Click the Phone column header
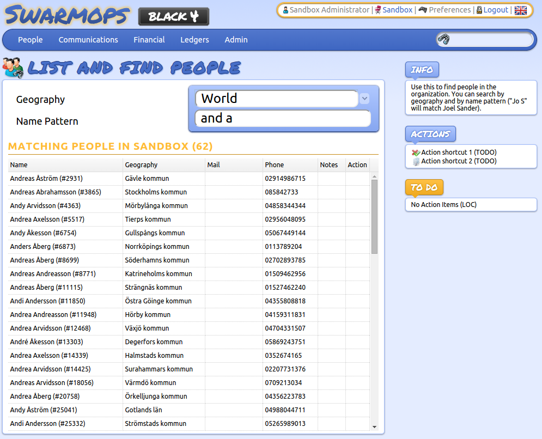 290,165
